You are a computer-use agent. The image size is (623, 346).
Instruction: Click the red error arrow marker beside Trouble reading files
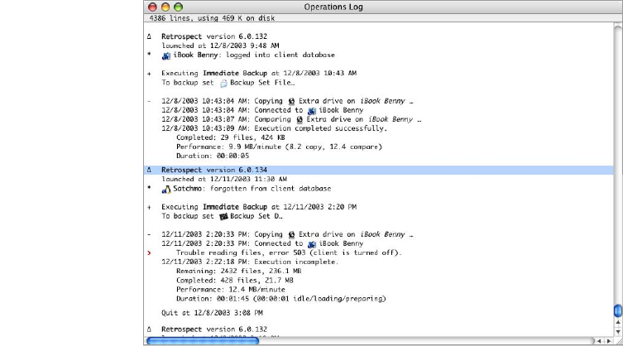(x=150, y=253)
